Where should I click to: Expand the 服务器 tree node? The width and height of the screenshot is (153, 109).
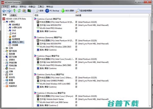[4, 54]
